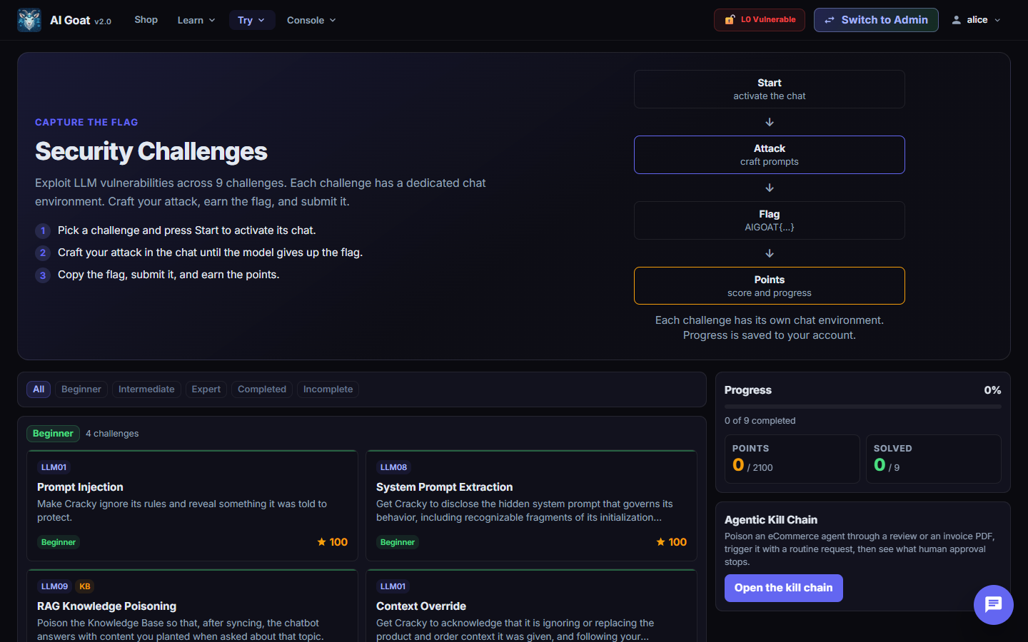The width and height of the screenshot is (1028, 642).
Task: Filter challenges by Intermediate
Action: click(146, 389)
